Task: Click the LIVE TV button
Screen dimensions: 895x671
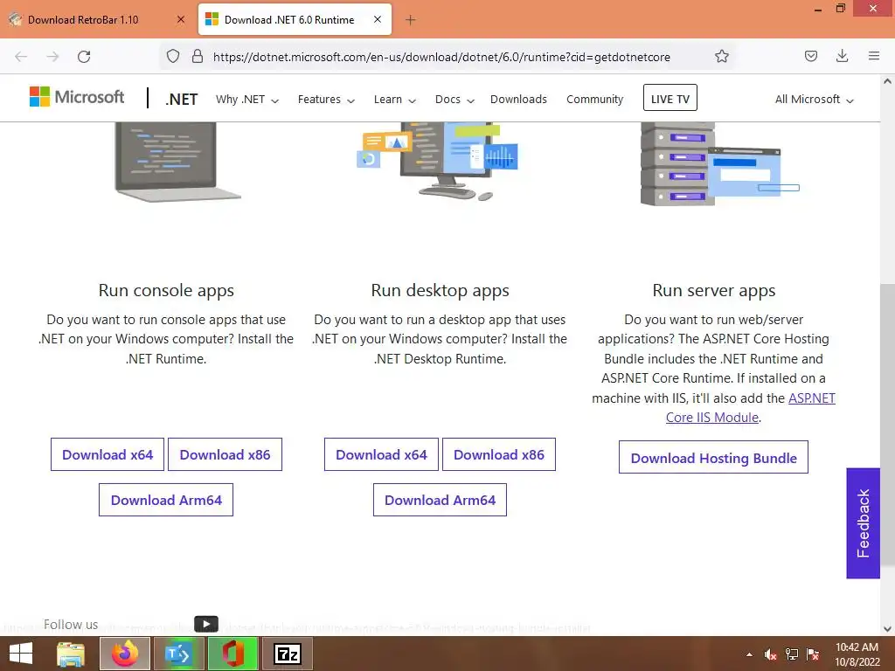Action: (670, 98)
